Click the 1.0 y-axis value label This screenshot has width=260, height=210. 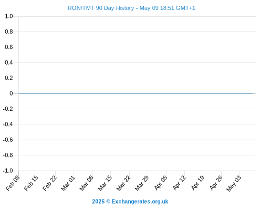coord(9,16)
